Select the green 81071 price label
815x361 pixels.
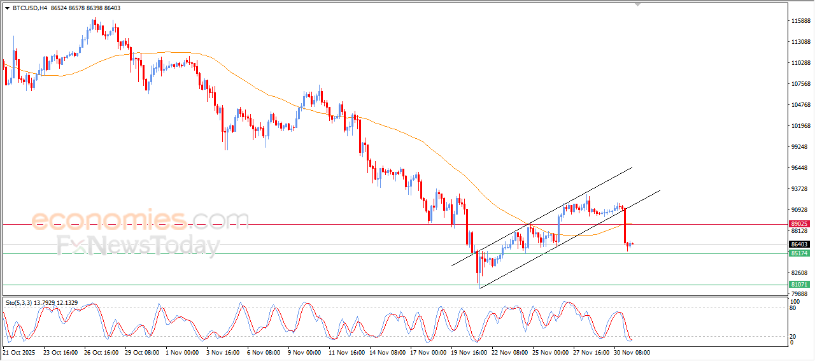click(798, 285)
